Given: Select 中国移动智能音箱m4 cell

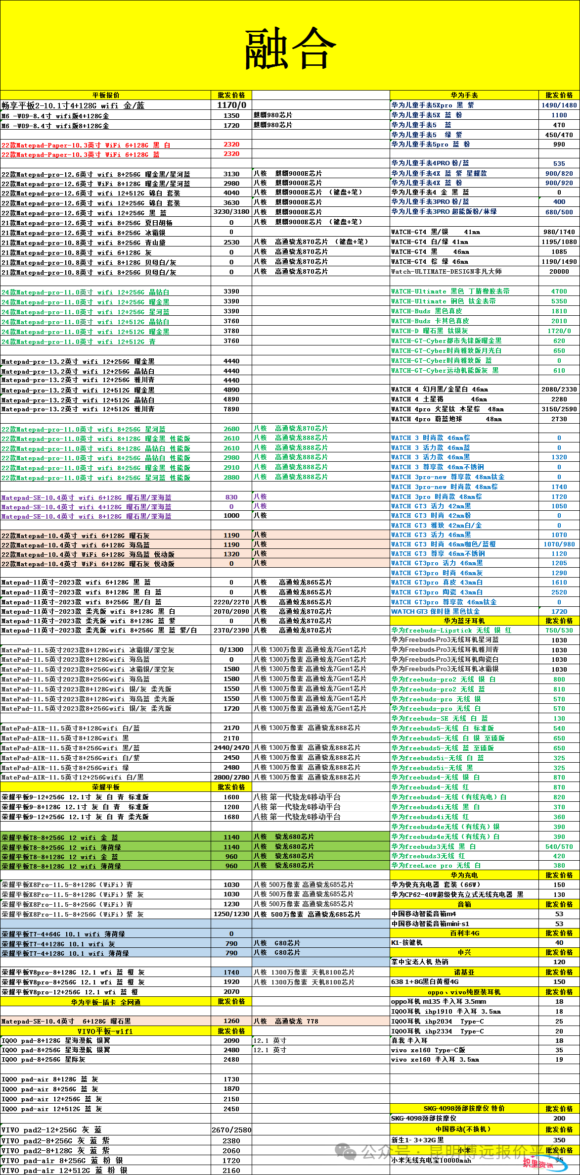Looking at the screenshot, I should [464, 914].
